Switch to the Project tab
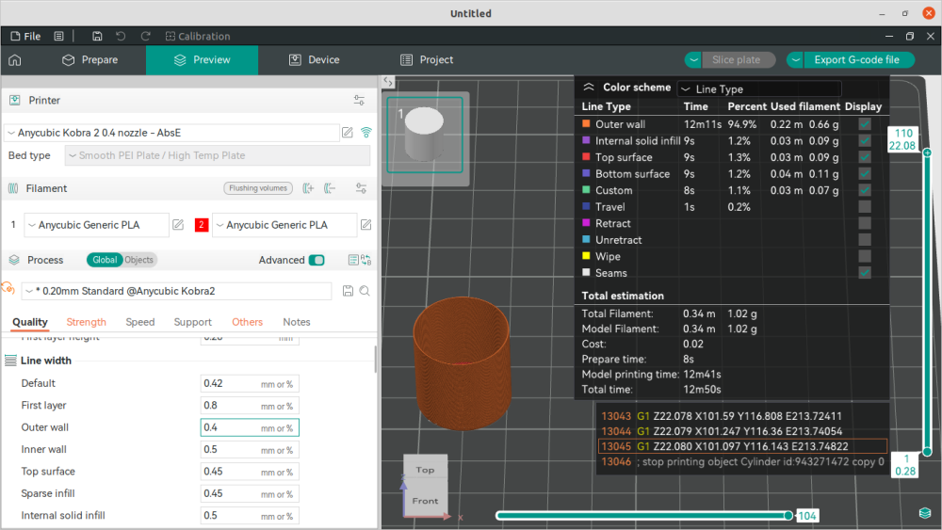 coord(427,60)
